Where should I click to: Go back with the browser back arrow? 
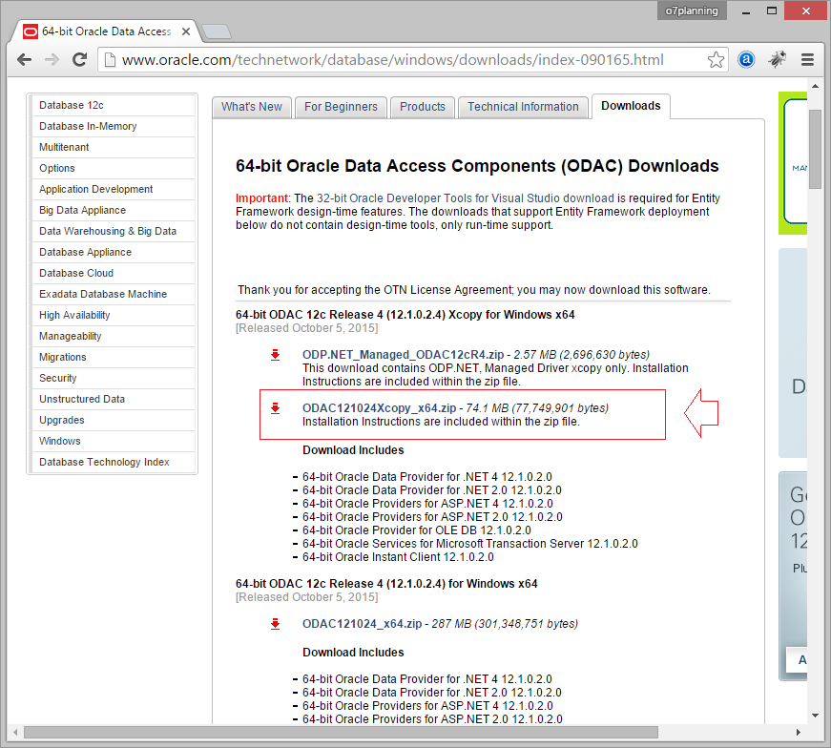click(25, 60)
